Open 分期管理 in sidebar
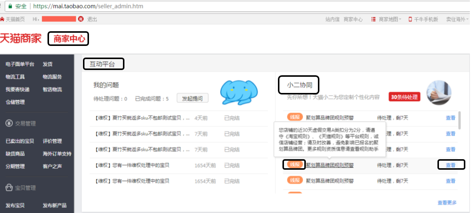 click(15, 166)
